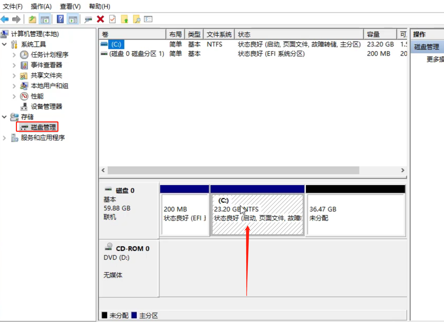The height and width of the screenshot is (322, 444).
Task: Click the 状态良好 (EFI 系统分区) status cell
Action: pos(271,54)
